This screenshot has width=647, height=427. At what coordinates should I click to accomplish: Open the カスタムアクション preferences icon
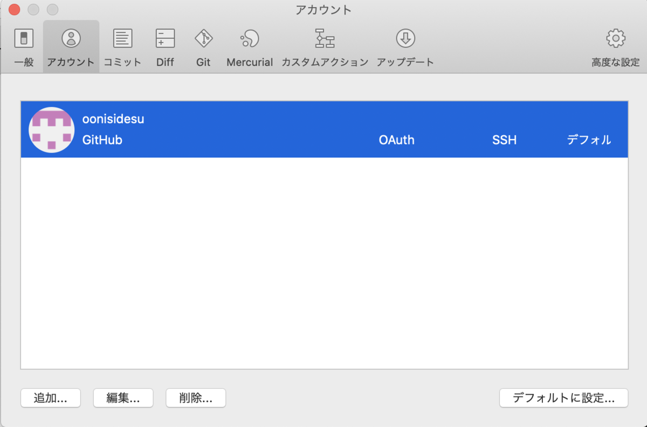[325, 39]
